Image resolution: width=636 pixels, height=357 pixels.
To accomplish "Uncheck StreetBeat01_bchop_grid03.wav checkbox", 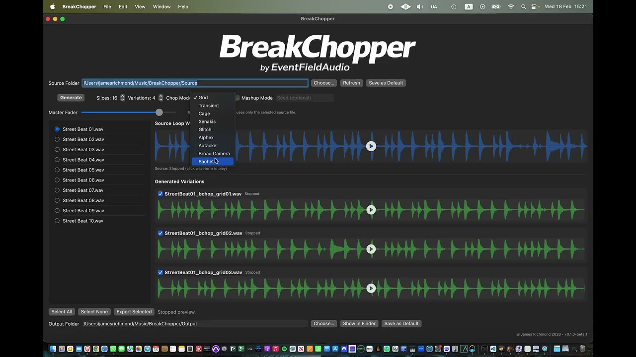I will click(160, 272).
